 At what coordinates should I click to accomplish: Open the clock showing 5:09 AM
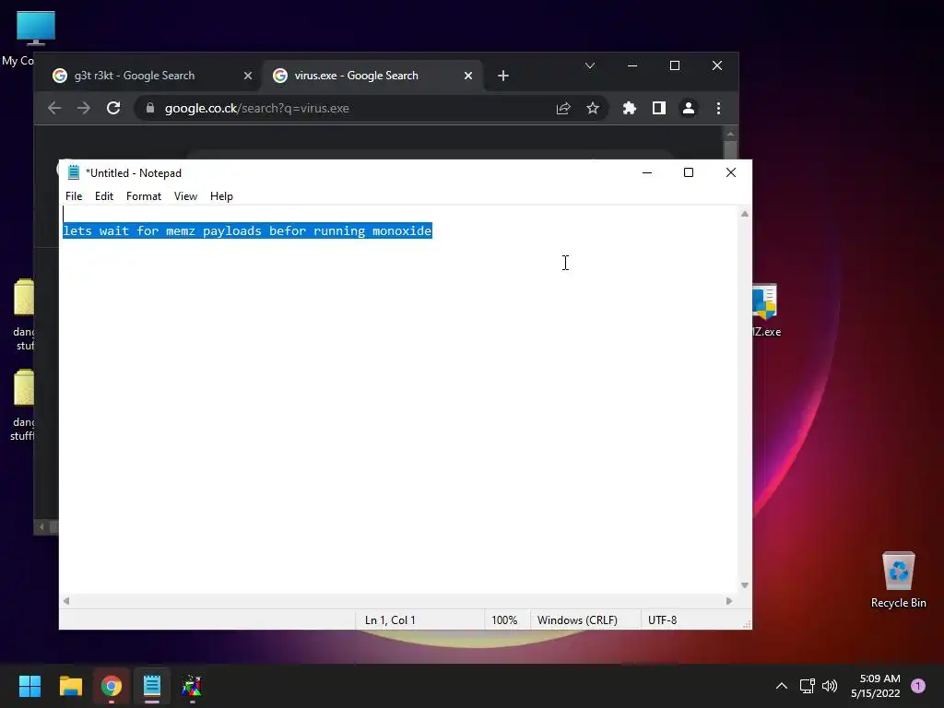(x=876, y=686)
